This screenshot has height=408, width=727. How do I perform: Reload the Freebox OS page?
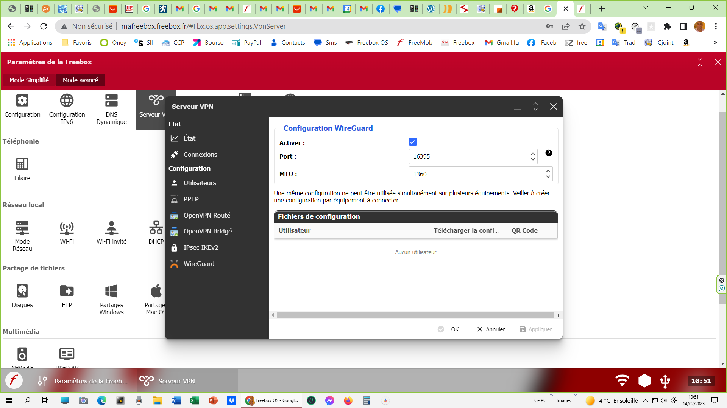click(44, 26)
